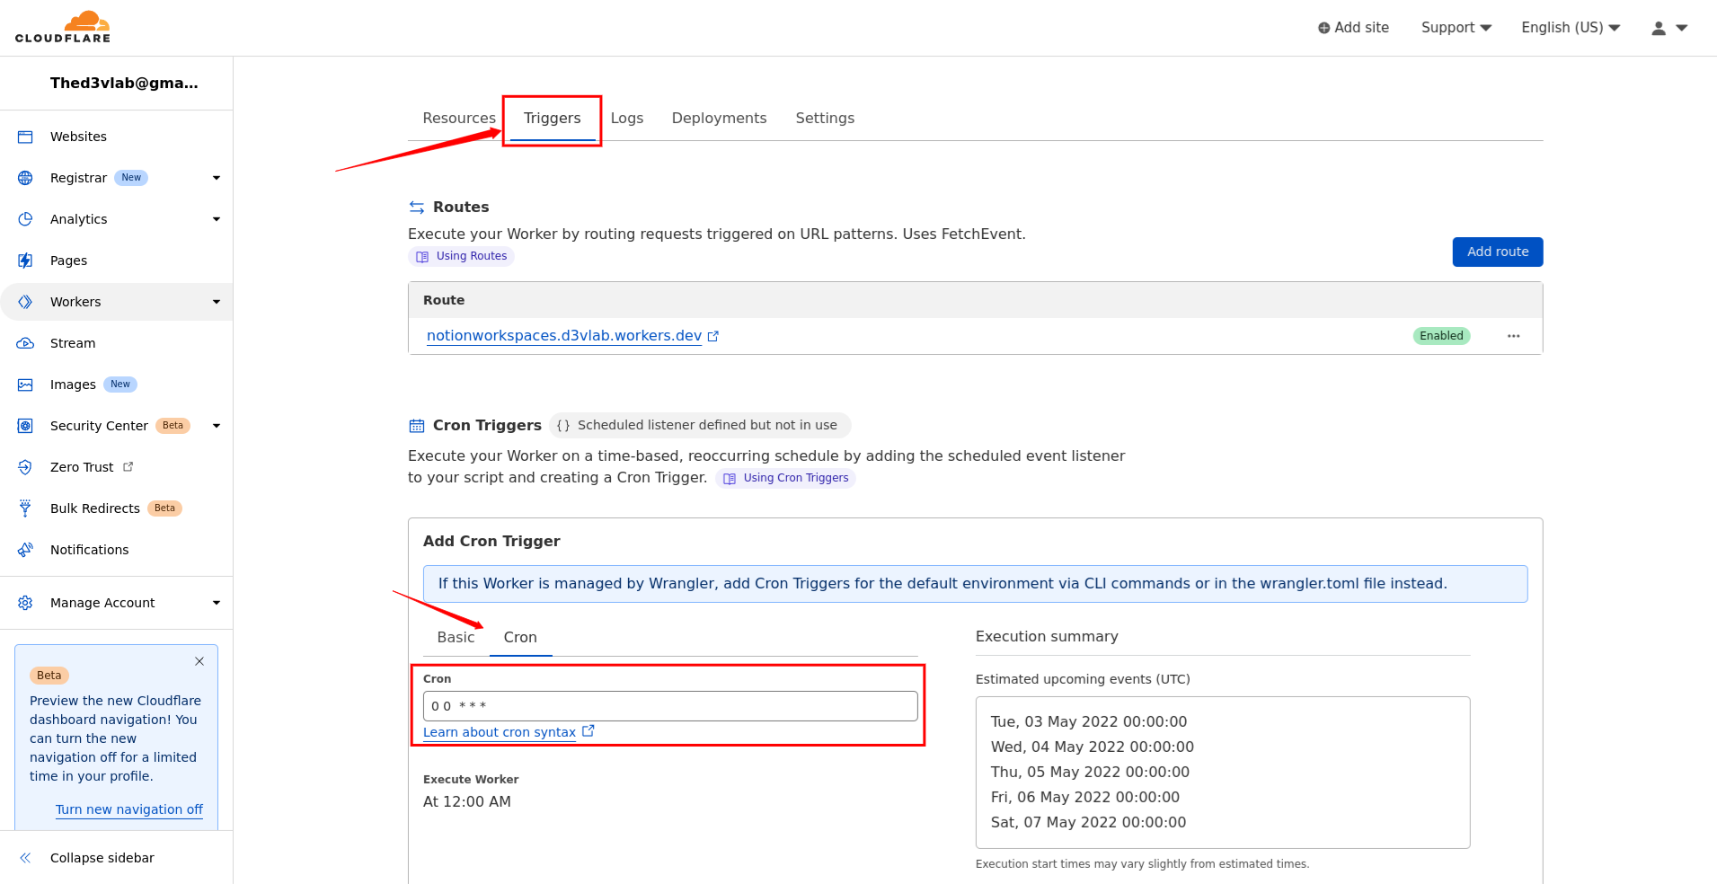Click the Images picture icon
The height and width of the screenshot is (884, 1717).
25,385
